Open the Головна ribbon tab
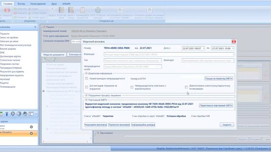 click(8, 4)
